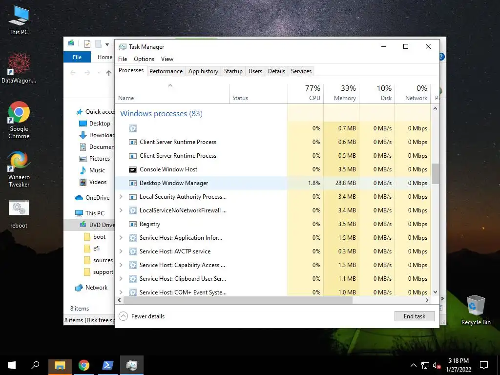
Task: Click Explorer up-arrow navigation button
Action: click(109, 73)
